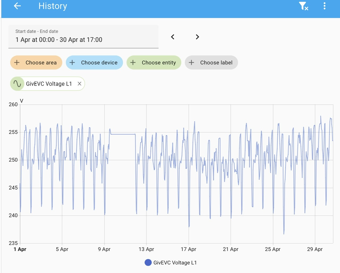340x273 pixels.
Task: Click the sine wave entity icon
Action: (x=17, y=84)
